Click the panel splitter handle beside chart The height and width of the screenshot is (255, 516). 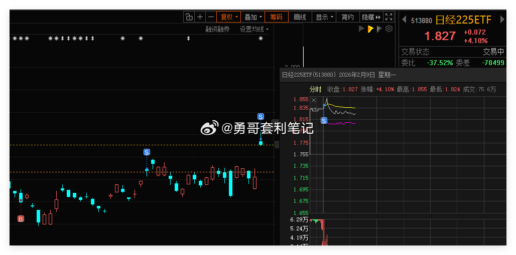[277, 144]
